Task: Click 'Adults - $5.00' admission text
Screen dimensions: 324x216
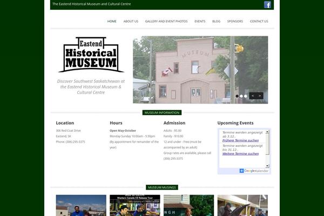Action: pos(172,131)
